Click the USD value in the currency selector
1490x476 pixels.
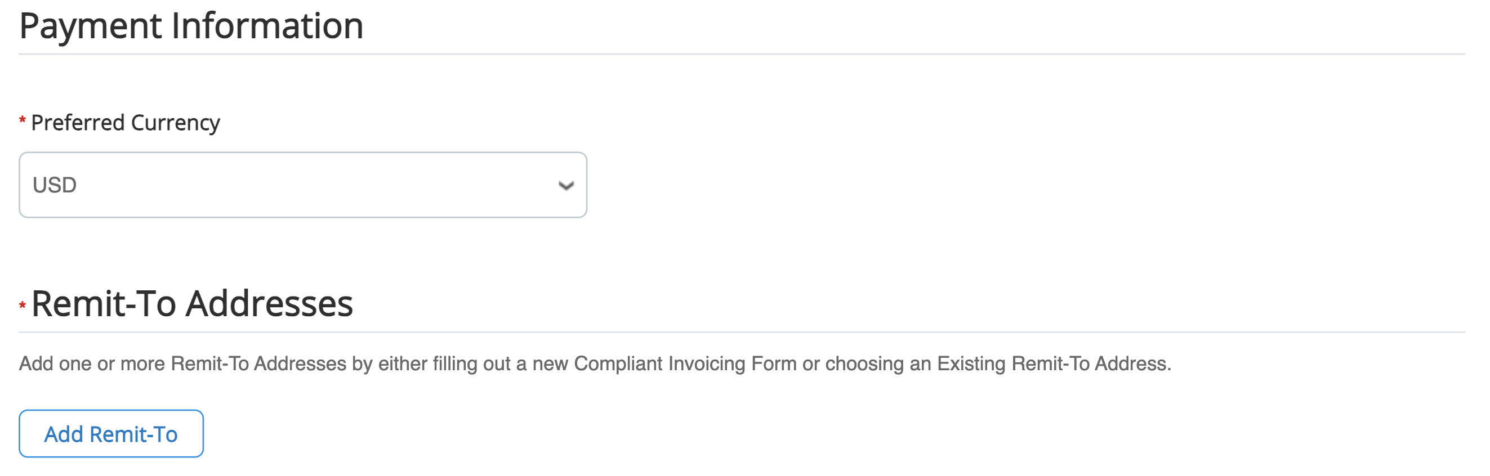click(55, 186)
